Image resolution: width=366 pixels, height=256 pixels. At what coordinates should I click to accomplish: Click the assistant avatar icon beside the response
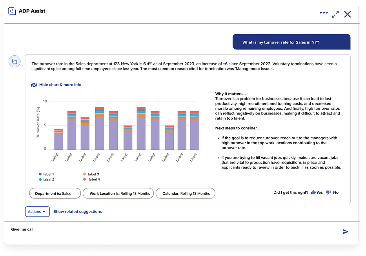(x=15, y=62)
